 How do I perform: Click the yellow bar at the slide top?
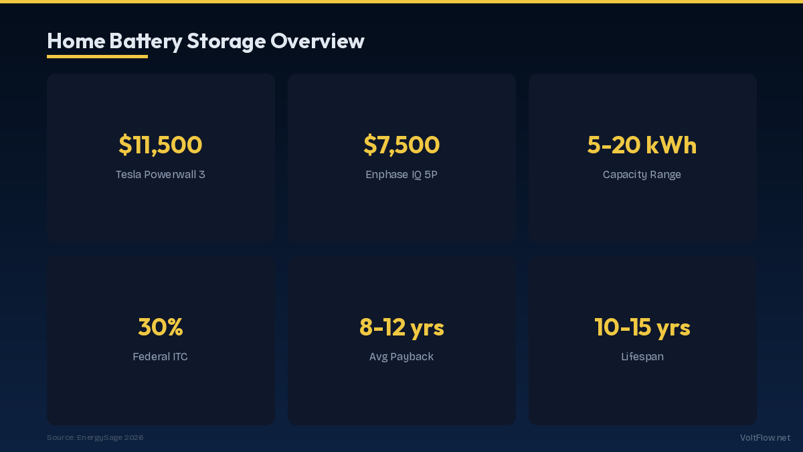(401, 1)
